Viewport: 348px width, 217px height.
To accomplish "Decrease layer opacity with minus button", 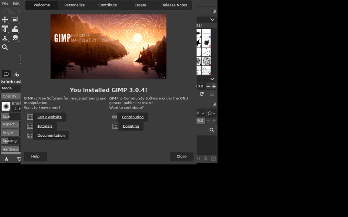I will [x=208, y=121].
